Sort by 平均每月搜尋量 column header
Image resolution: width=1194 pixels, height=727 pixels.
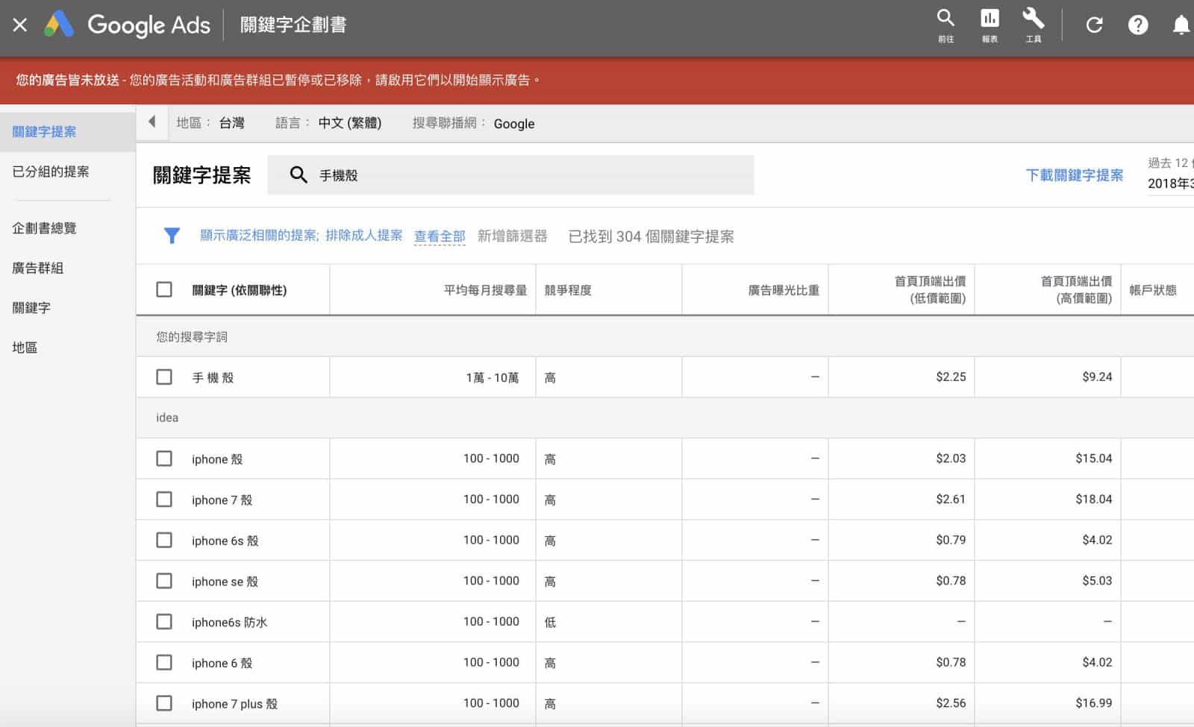coord(485,290)
